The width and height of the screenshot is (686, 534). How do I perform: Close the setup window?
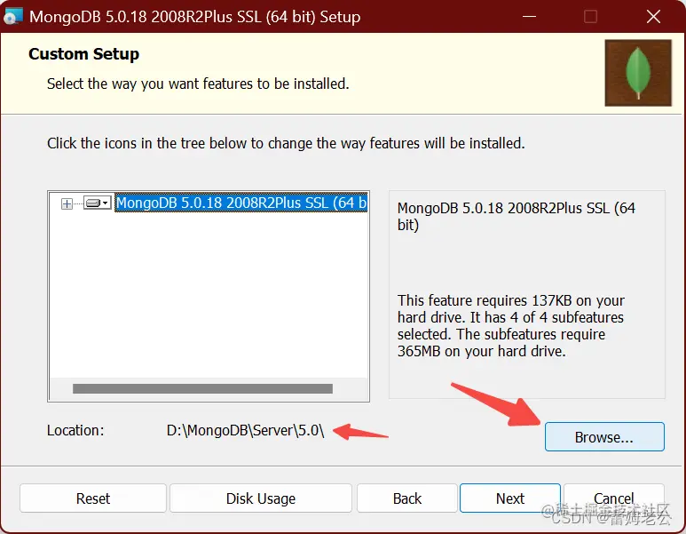(x=654, y=17)
